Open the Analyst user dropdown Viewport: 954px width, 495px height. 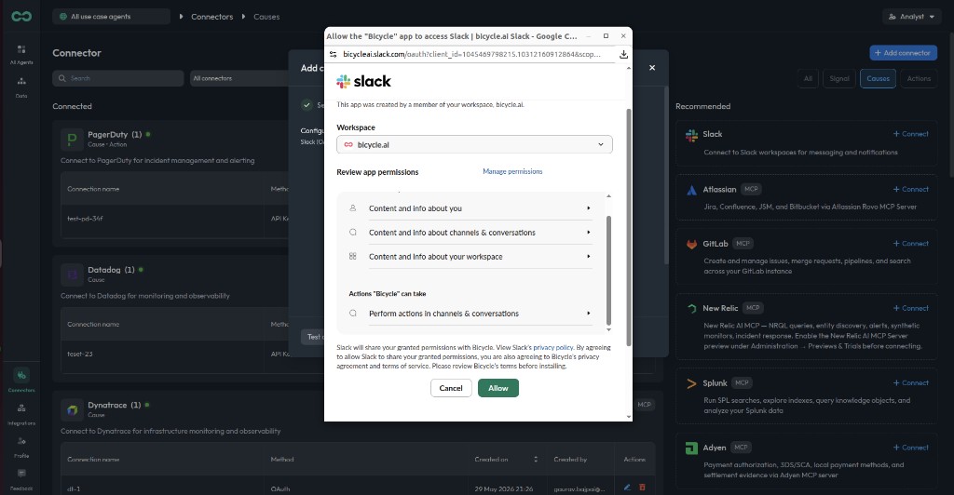pyautogui.click(x=911, y=17)
